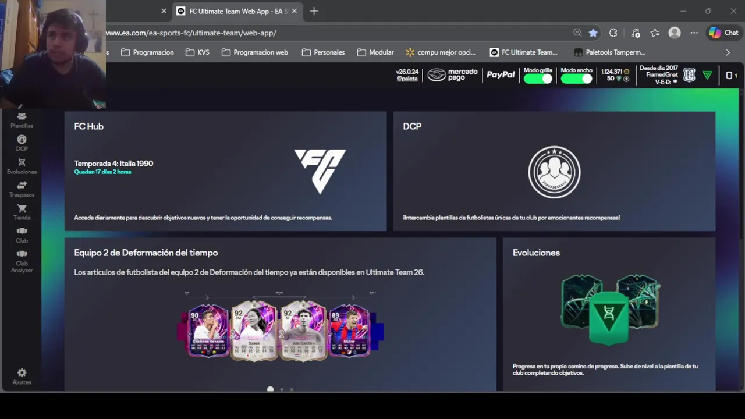Screen dimensions: 745x419
Task: Open the Evoluciones tile
Action: 609,314
